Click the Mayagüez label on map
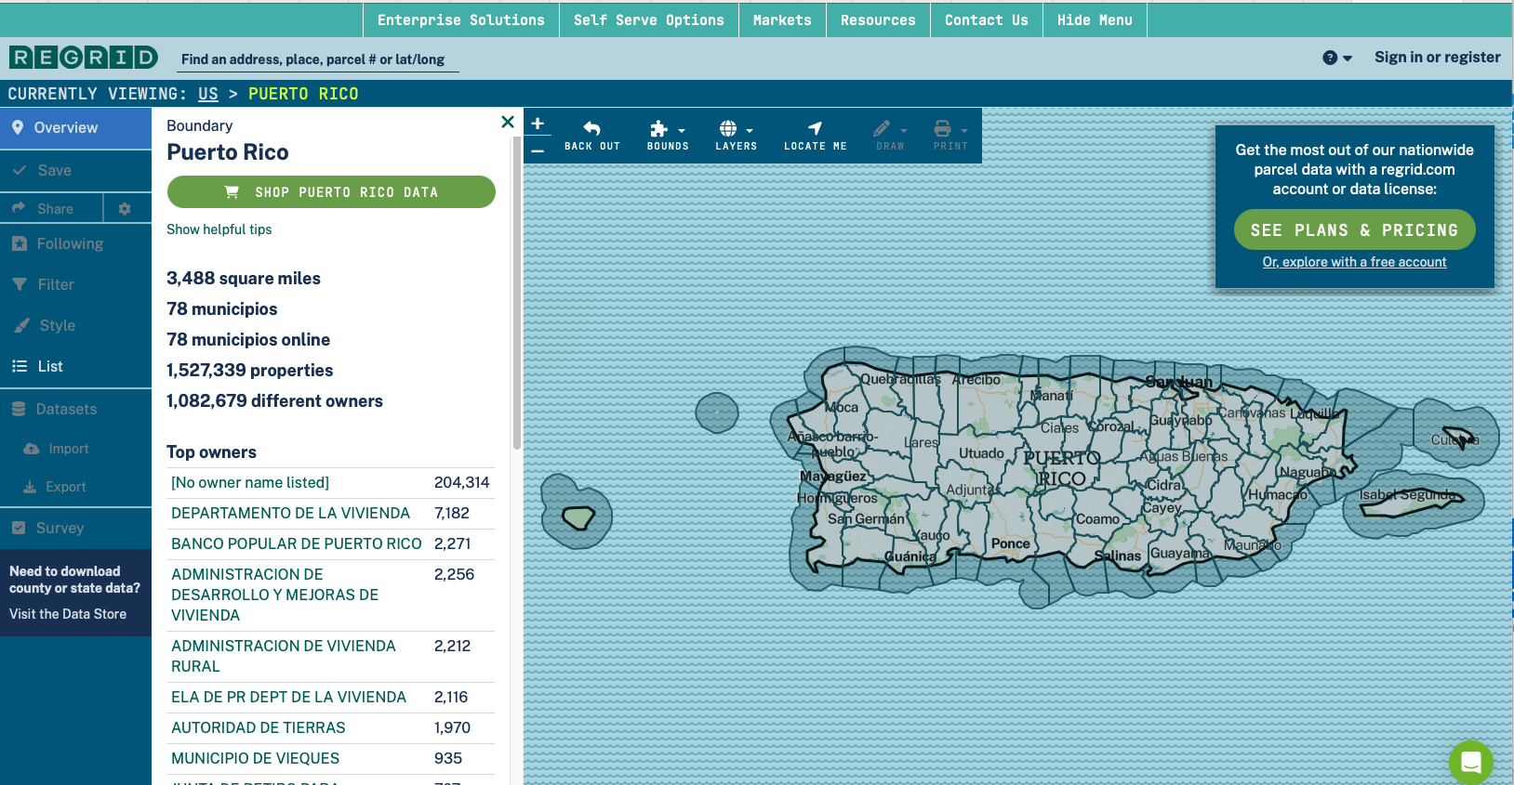The width and height of the screenshot is (1514, 785). tap(832, 476)
